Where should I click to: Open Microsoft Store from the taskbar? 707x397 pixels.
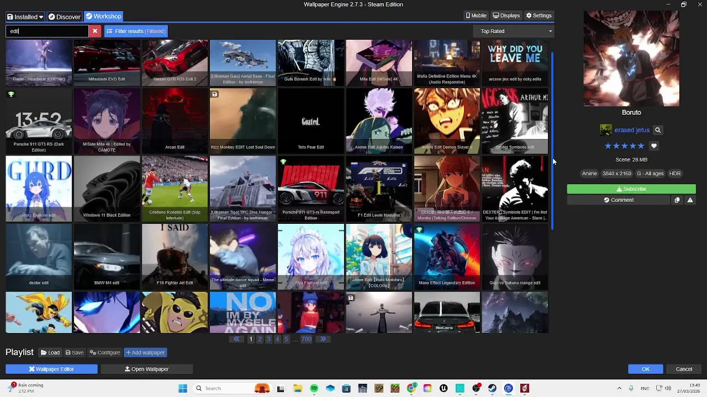(346, 388)
